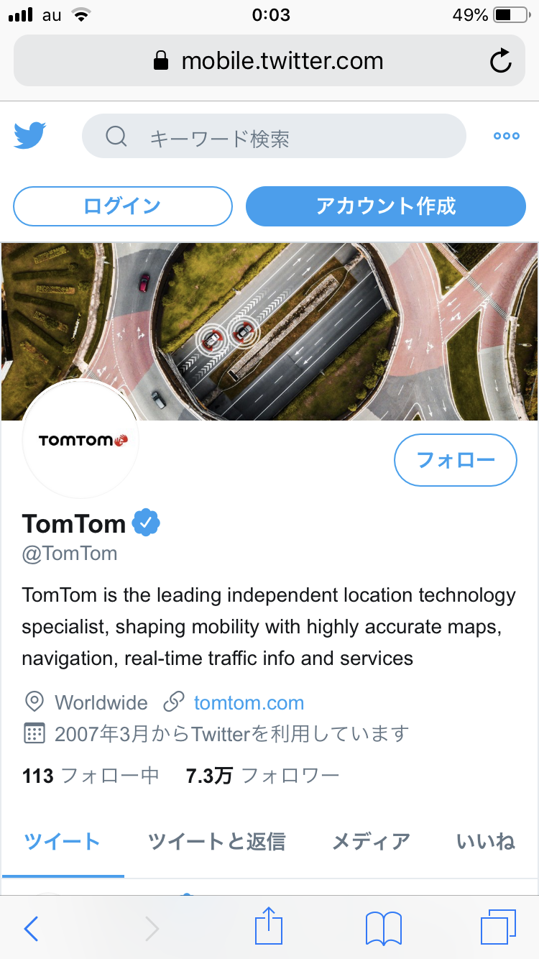The height and width of the screenshot is (959, 539).
Task: Open the three-dot more options menu
Action: (x=507, y=136)
